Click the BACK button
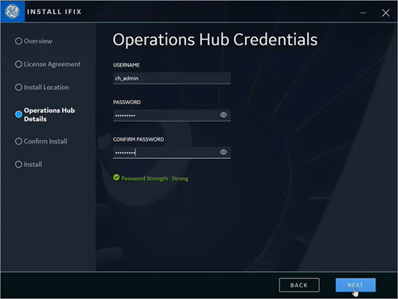 click(299, 285)
